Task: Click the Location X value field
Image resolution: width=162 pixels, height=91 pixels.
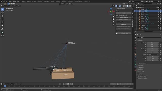Action: pos(152,43)
